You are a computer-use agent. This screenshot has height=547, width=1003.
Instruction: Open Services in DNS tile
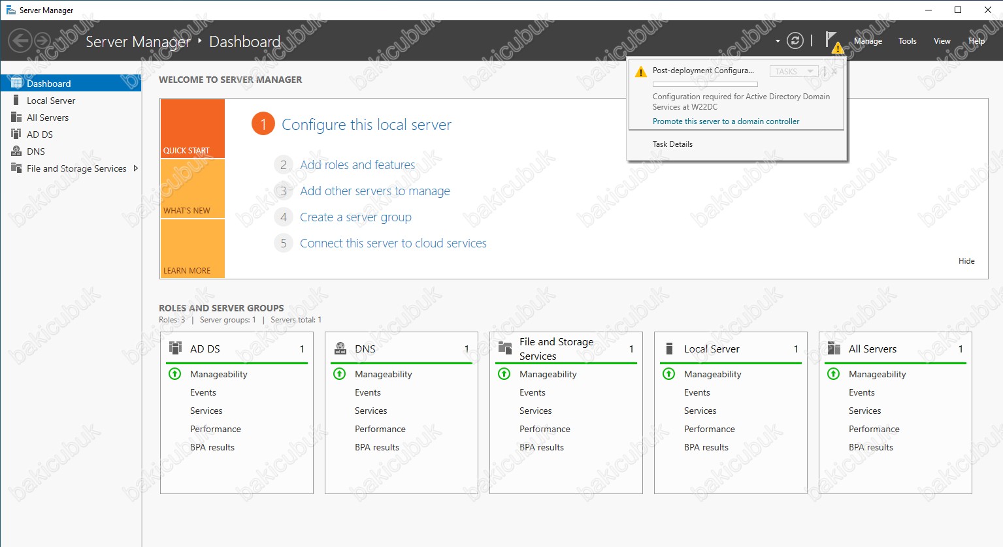pyautogui.click(x=371, y=411)
